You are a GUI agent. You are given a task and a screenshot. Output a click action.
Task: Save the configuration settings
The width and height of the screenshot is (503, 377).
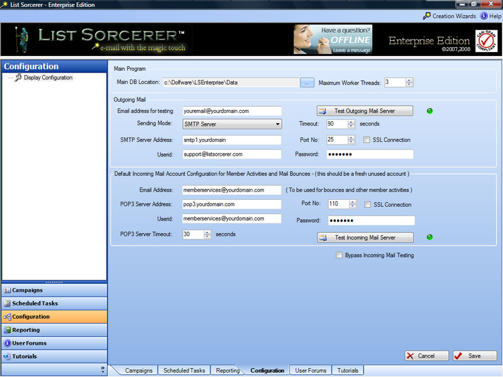pyautogui.click(x=475, y=356)
